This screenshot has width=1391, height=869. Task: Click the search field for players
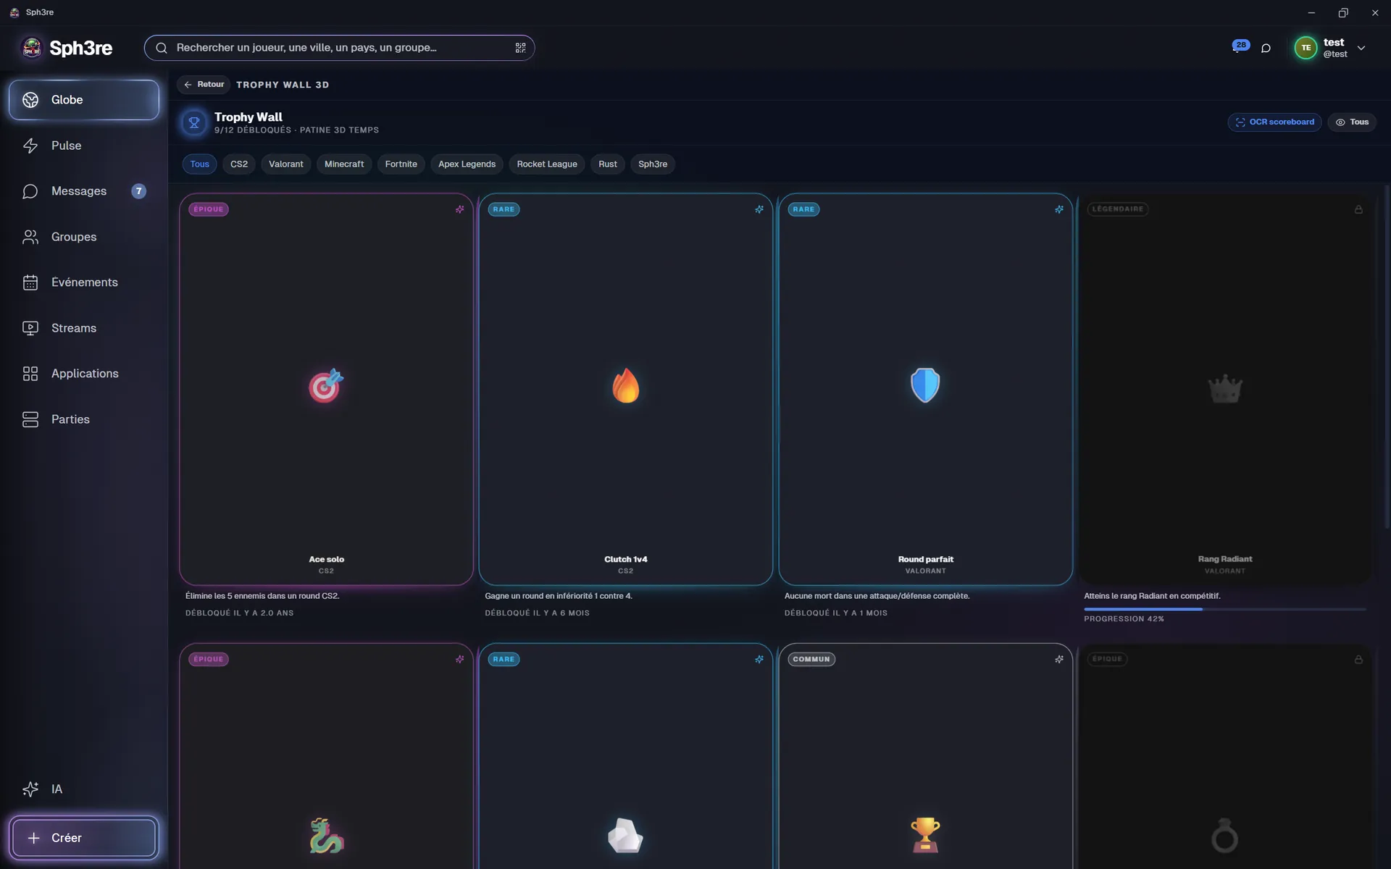[x=339, y=48]
